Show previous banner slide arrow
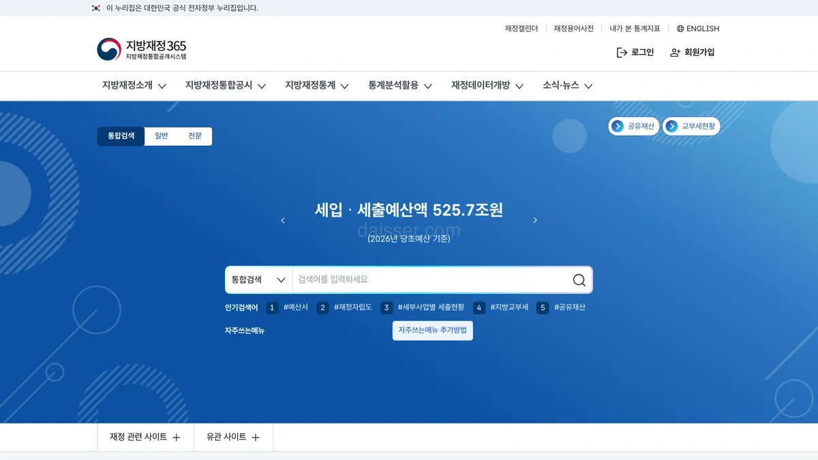The width and height of the screenshot is (818, 460). [x=283, y=220]
